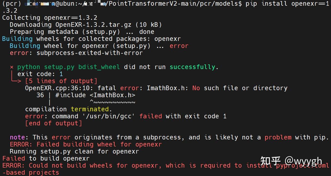Click the red × failure marker
This screenshot has width=331, height=176.
[x=12, y=67]
